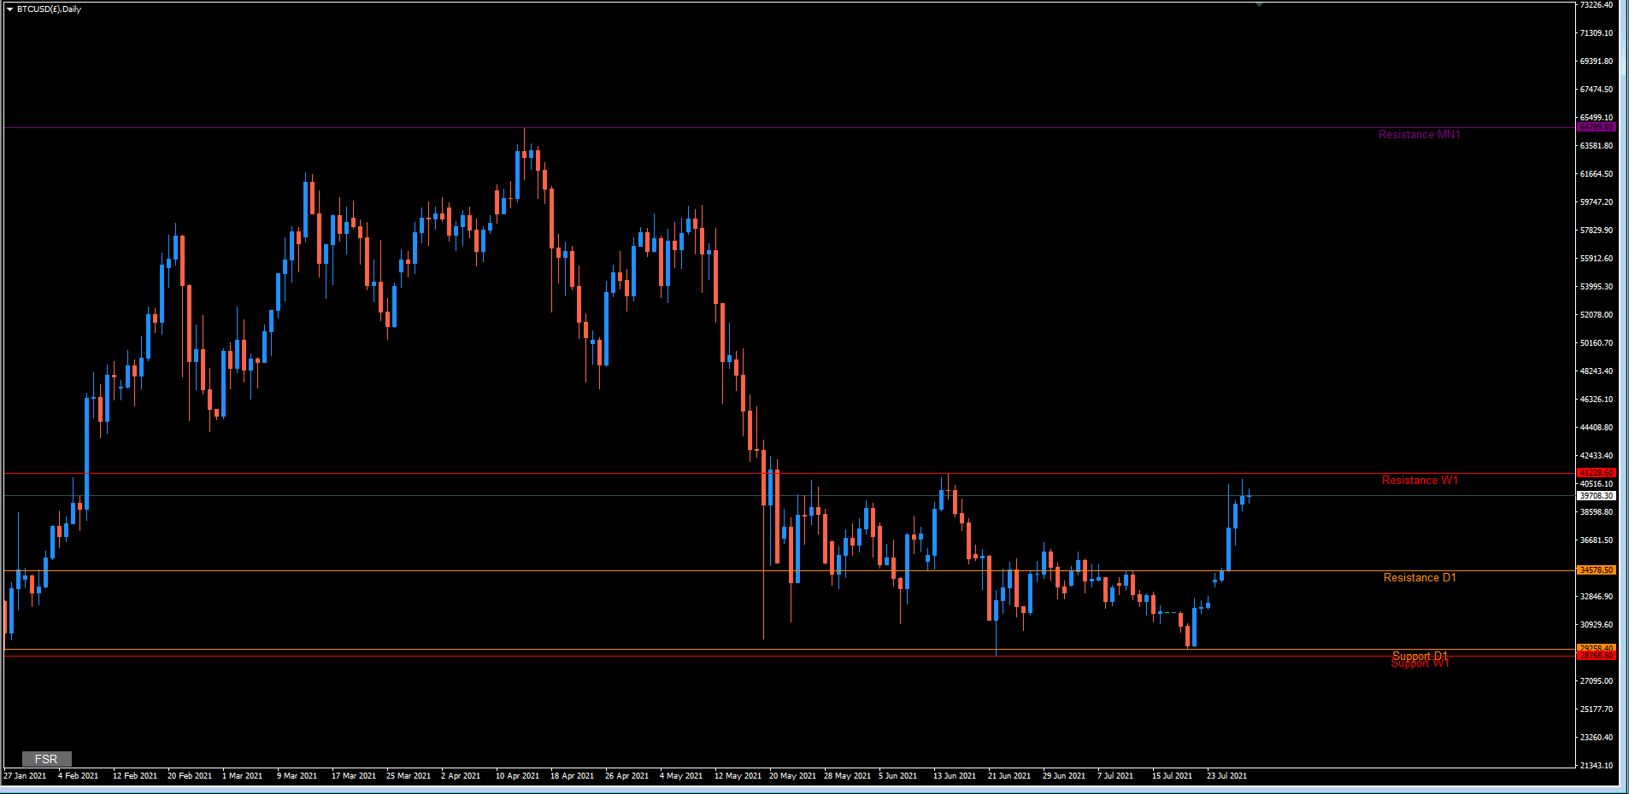Click the 73226.40 value on price scale
Viewport: 1629px width, 794px height.
pyautogui.click(x=1597, y=5)
